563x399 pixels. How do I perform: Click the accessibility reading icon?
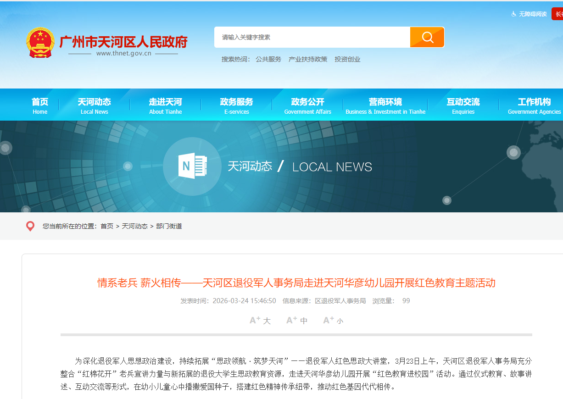pos(514,14)
